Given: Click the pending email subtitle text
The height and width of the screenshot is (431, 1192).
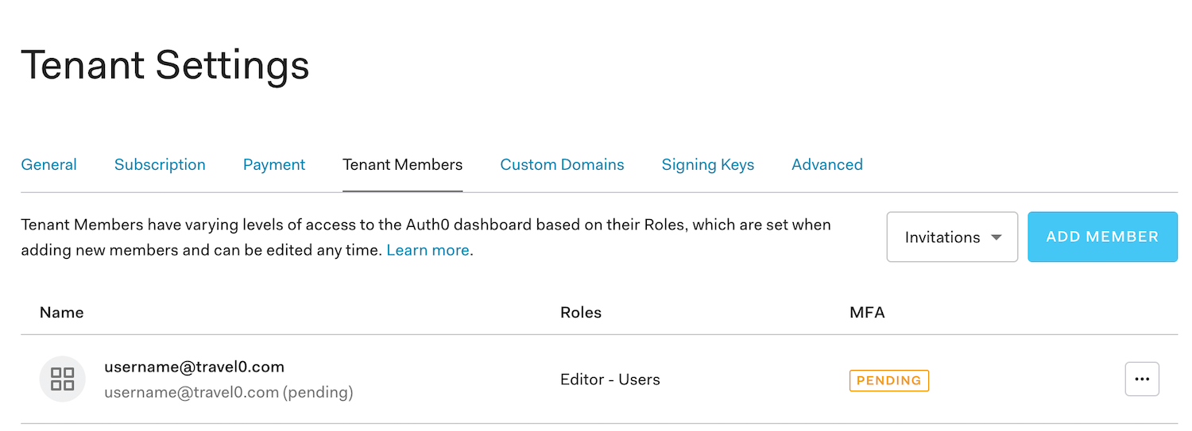Looking at the screenshot, I should (x=228, y=392).
